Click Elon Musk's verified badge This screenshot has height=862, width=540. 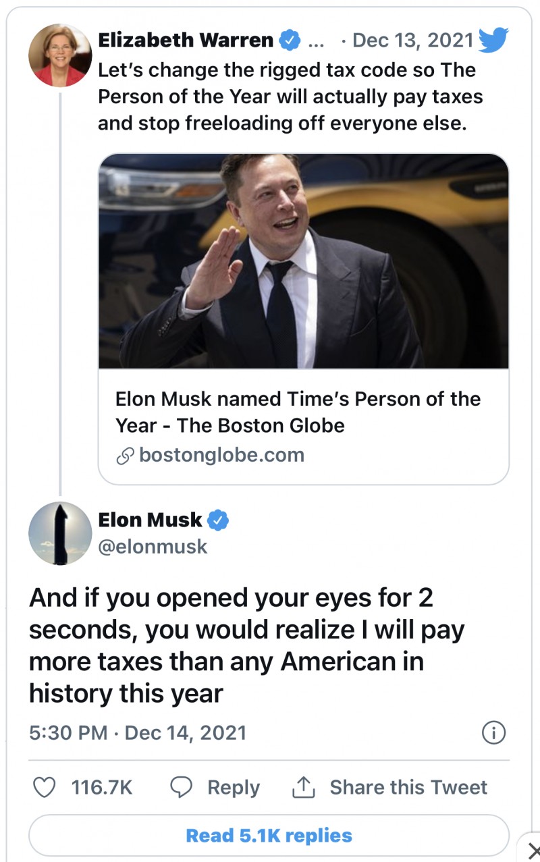pyautogui.click(x=218, y=520)
